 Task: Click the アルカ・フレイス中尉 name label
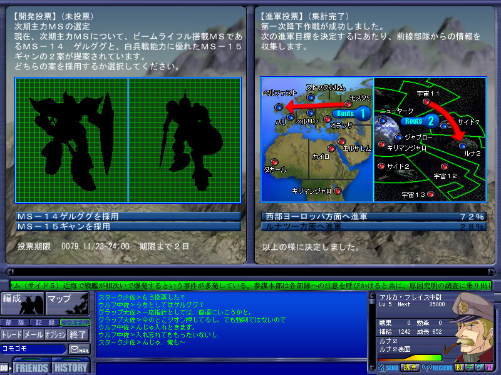coord(411,297)
